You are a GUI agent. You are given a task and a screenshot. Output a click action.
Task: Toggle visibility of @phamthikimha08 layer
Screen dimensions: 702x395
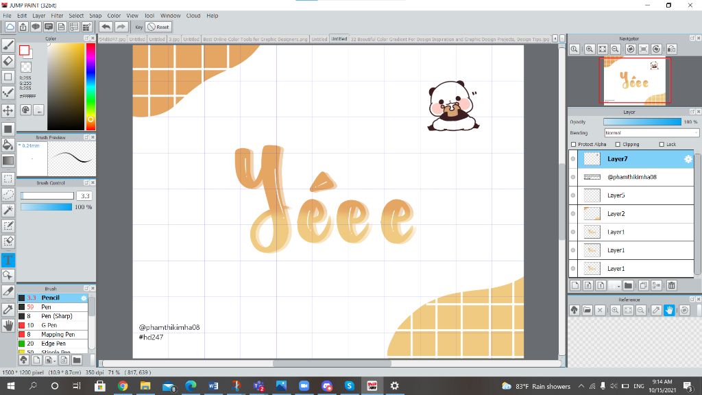click(x=573, y=177)
